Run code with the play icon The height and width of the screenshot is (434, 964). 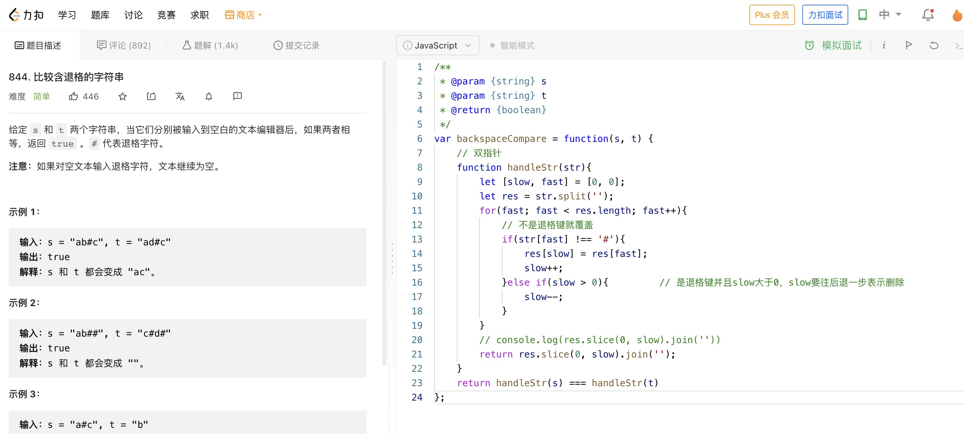(909, 45)
